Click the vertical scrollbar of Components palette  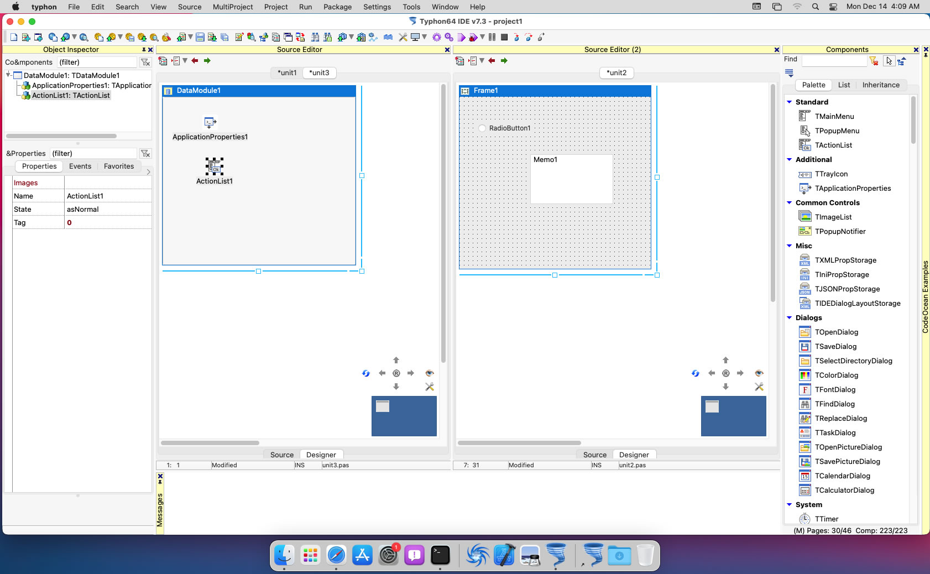coord(913,120)
